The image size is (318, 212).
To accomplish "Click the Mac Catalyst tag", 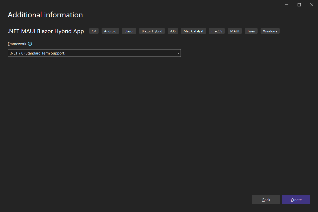I will coord(193,31).
